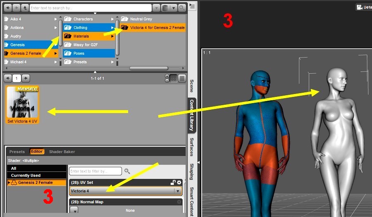Image resolution: width=372 pixels, height=217 pixels.
Task: Open Victoria 4 for Genesis 2 Female folder
Action: [153, 28]
